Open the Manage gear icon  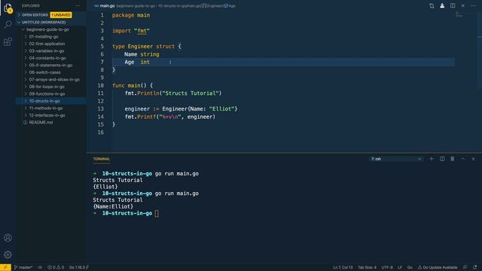click(x=8, y=254)
